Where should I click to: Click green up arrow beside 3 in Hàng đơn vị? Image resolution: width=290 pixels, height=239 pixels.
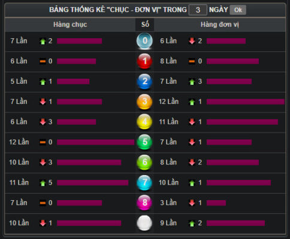pyautogui.click(x=192, y=82)
